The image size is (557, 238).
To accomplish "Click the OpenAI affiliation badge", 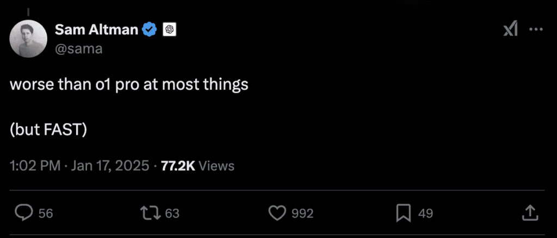I will [x=170, y=30].
